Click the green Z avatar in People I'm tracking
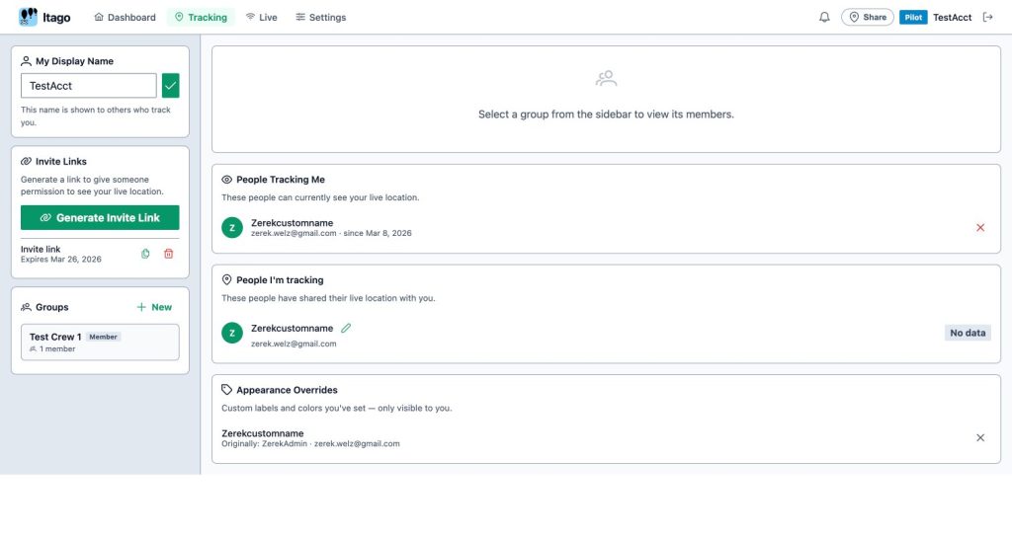 [x=232, y=333]
